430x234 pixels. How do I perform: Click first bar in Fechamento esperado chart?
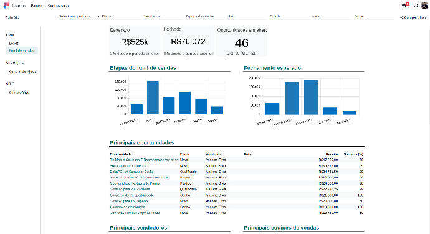click(x=272, y=109)
